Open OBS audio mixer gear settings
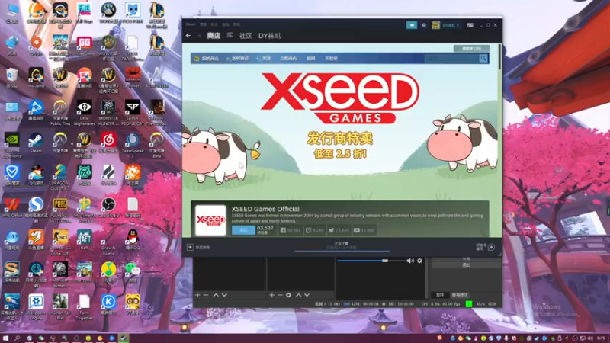 420,261
